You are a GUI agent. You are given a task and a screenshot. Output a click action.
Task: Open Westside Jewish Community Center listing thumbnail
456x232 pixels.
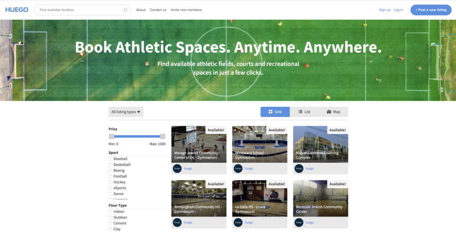(x=321, y=198)
